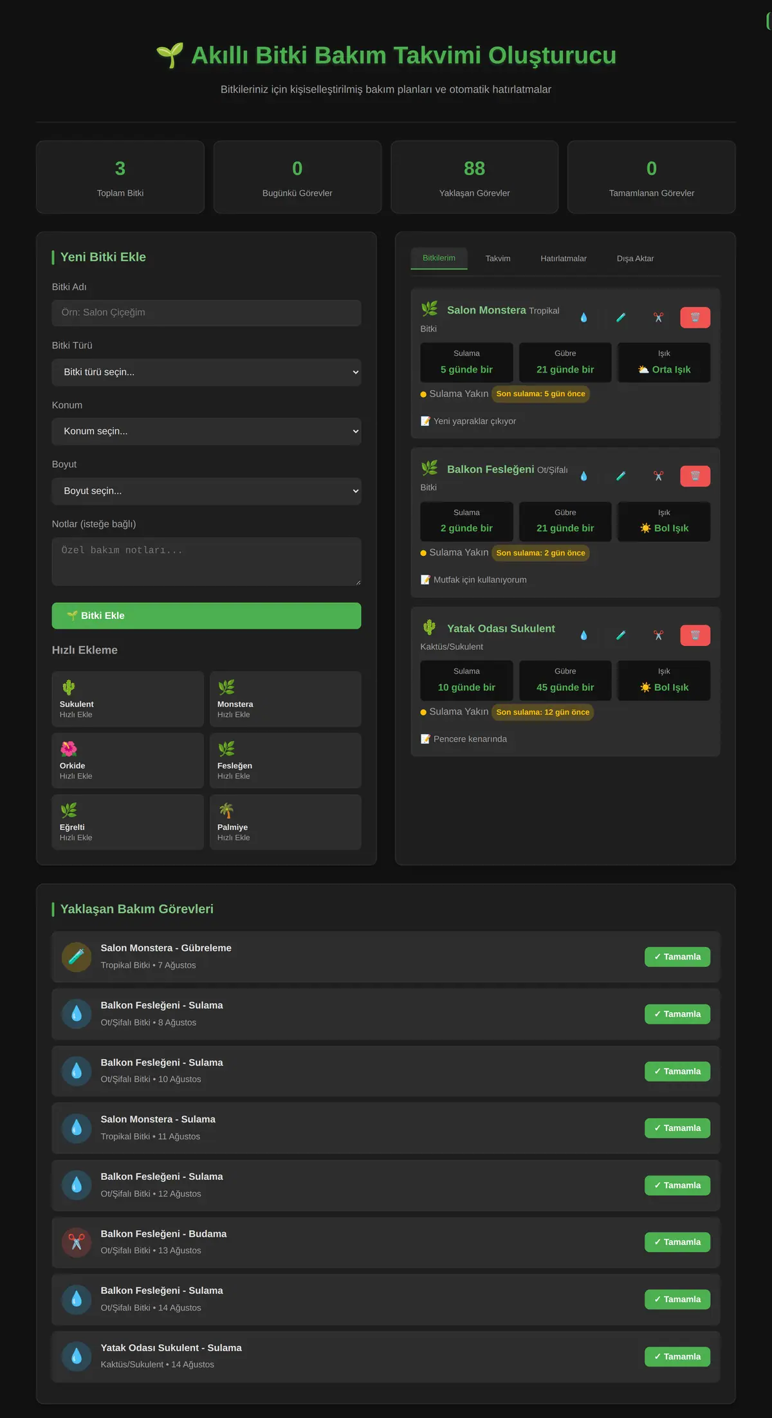The width and height of the screenshot is (772, 1418).
Task: Water Yatak Odası Sukulent via droplet icon
Action: coord(584,635)
